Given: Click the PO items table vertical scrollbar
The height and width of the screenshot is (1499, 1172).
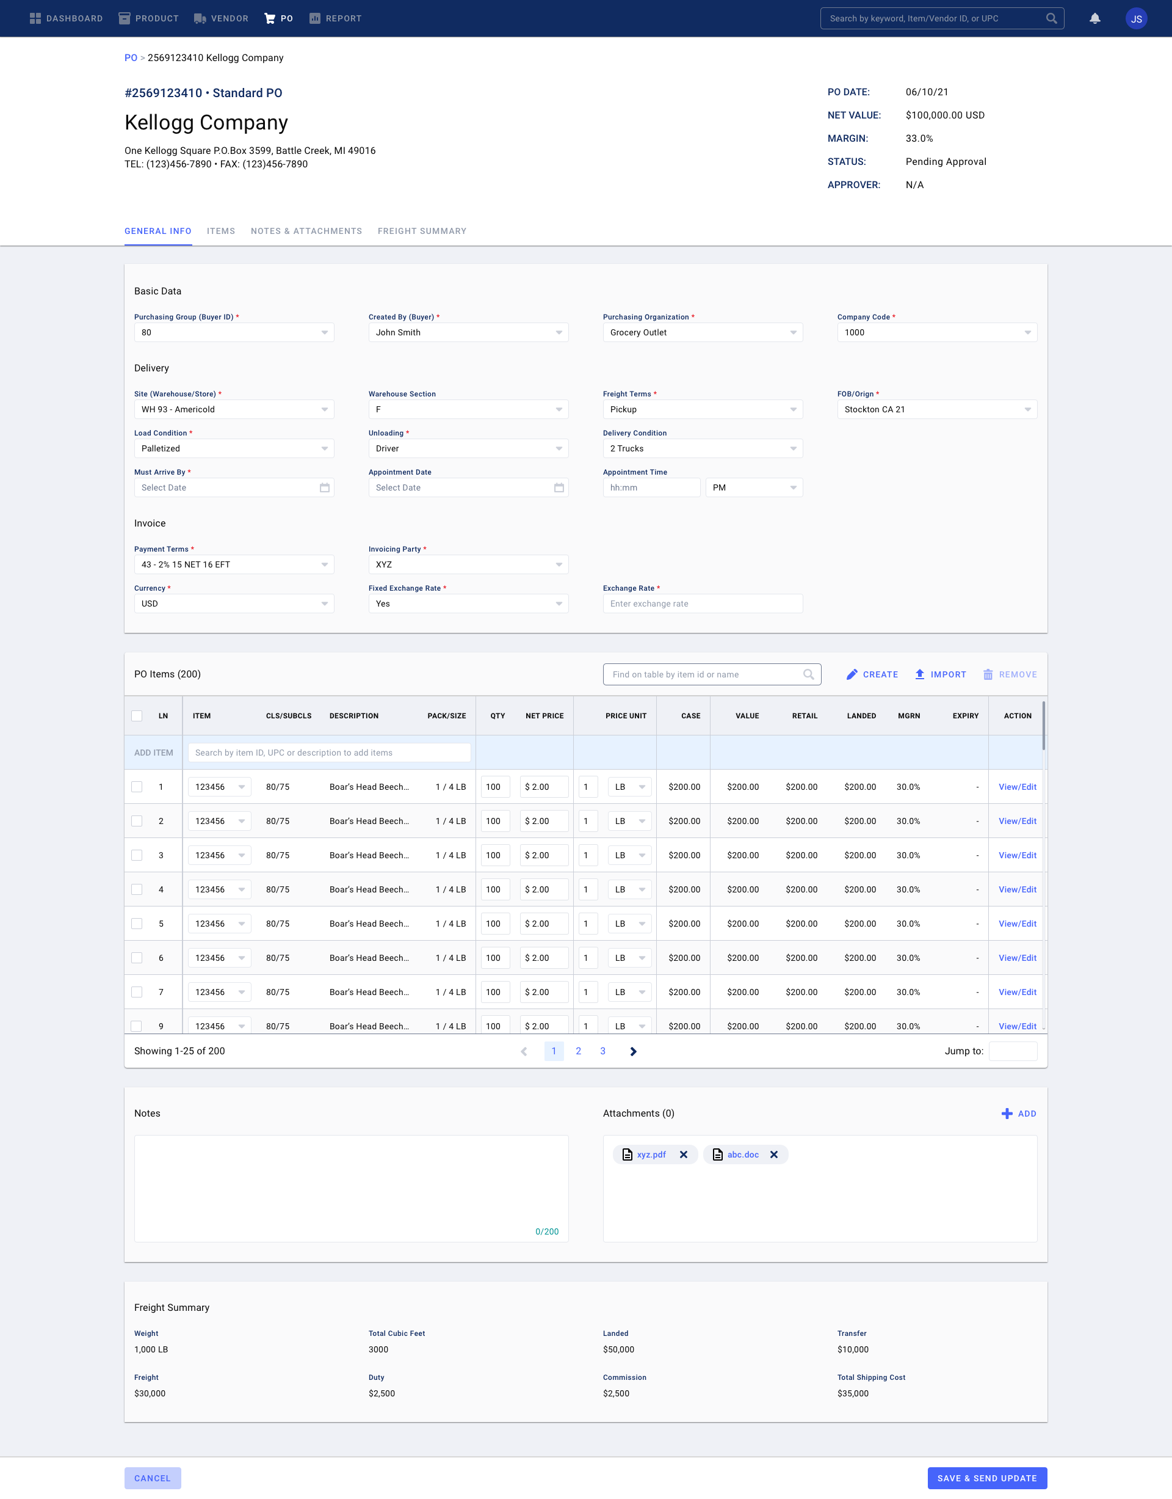Looking at the screenshot, I should 1044,725.
